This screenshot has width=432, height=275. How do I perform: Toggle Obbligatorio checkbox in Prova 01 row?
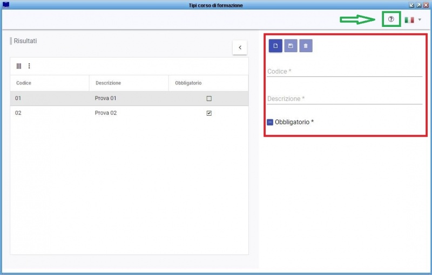209,98
